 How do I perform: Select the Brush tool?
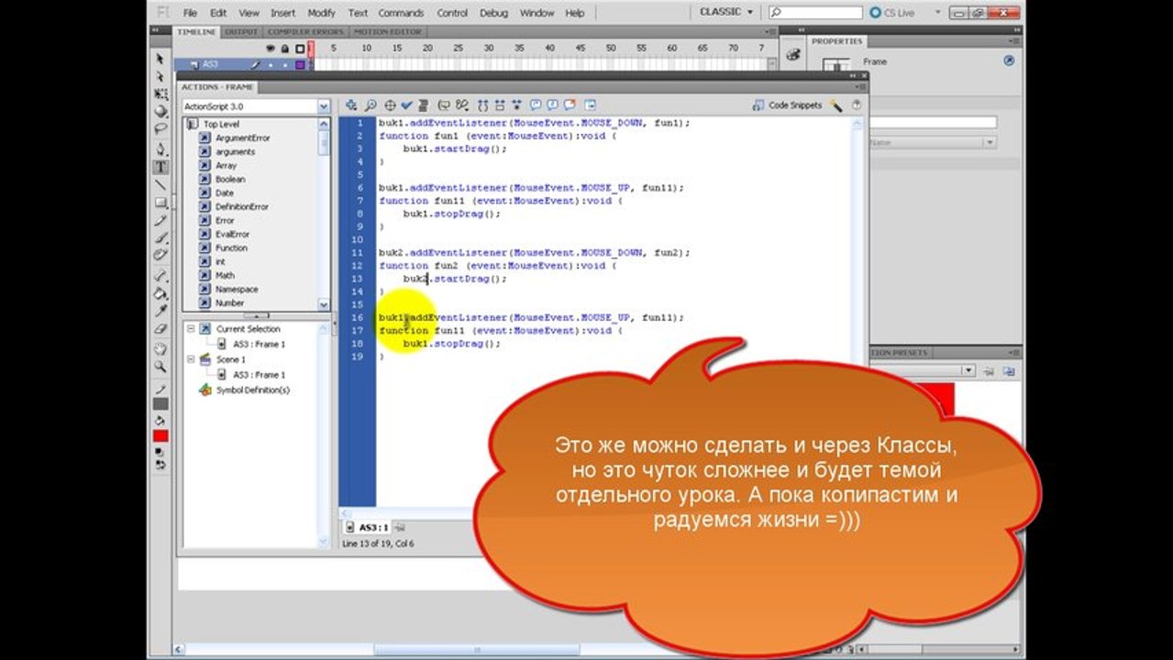(x=160, y=237)
